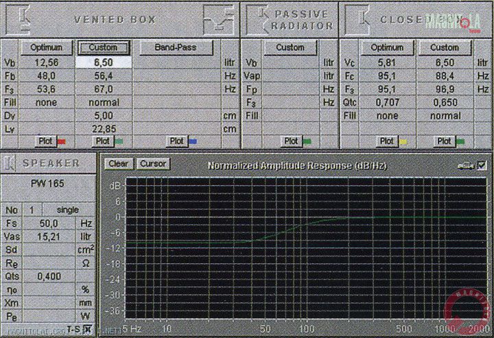Click the Band-Pass button
Image resolution: width=494 pixels, height=338 pixels.
click(176, 47)
